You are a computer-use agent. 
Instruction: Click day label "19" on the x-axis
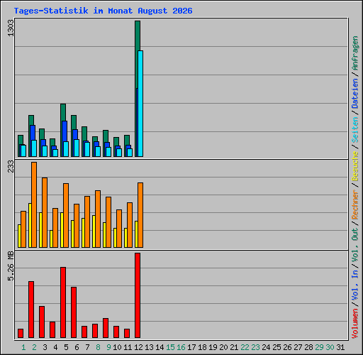[213, 347]
